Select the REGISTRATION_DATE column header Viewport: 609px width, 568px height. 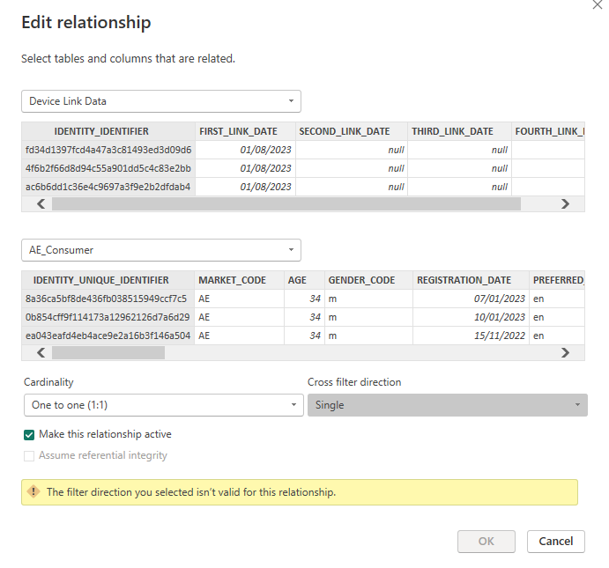(x=471, y=280)
